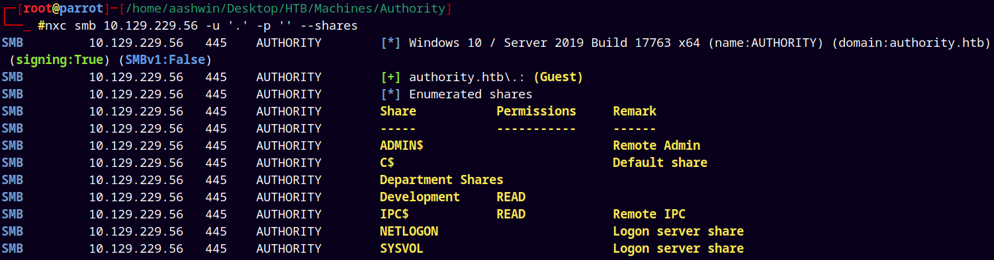The image size is (994, 260).
Task: Click the signing:True value
Action: [59, 61]
